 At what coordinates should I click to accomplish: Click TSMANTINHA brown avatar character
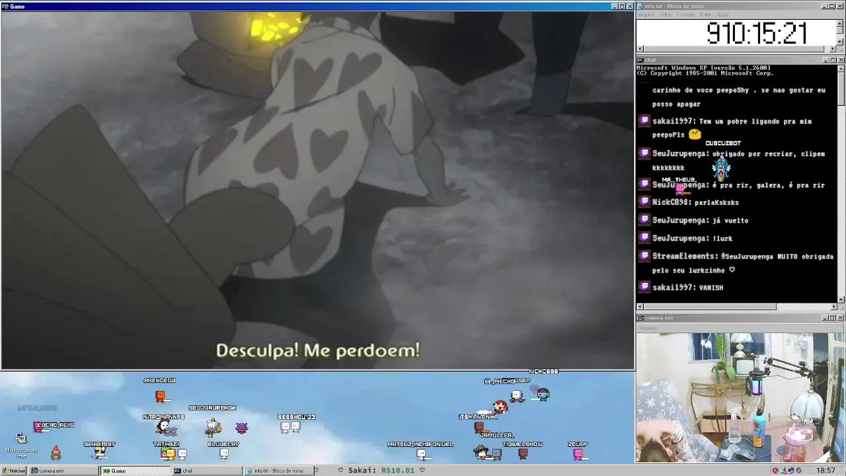479,428
